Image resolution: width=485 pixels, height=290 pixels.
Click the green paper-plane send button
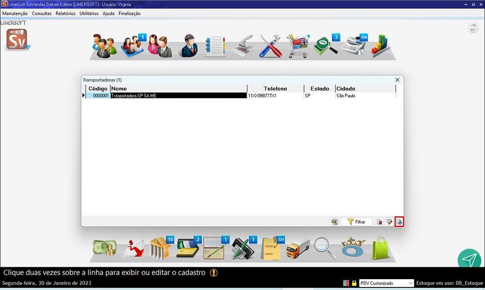(469, 259)
